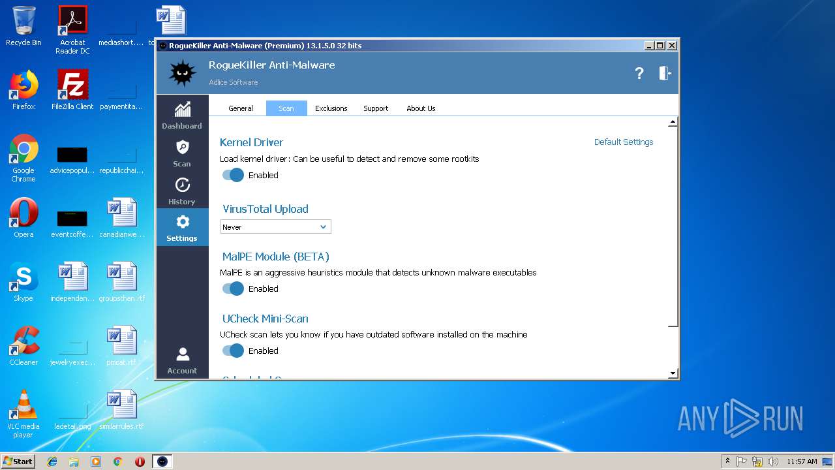Open the Account sidebar section
The image size is (835, 470).
pos(182,360)
